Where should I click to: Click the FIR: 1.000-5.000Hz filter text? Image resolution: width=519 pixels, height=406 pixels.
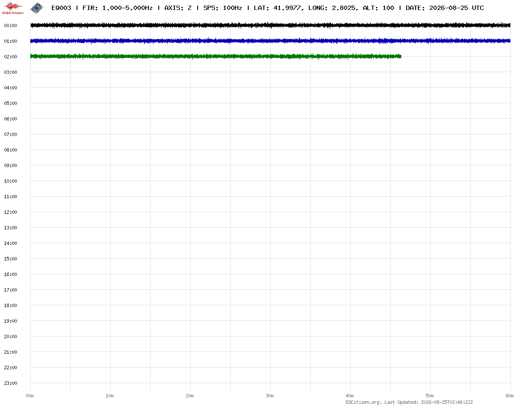tap(118, 8)
